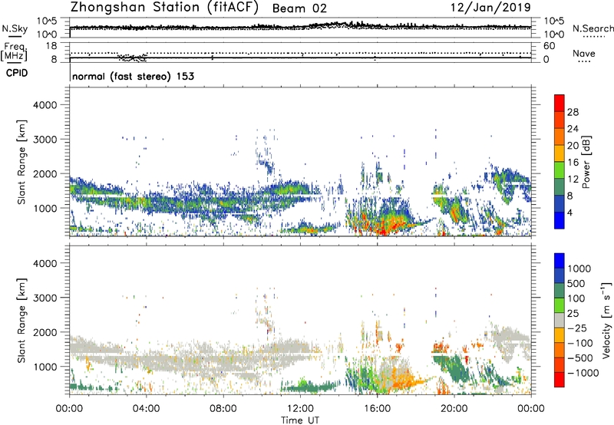Pick the Power colorbar segment between 8 and 12

[x=560, y=186]
